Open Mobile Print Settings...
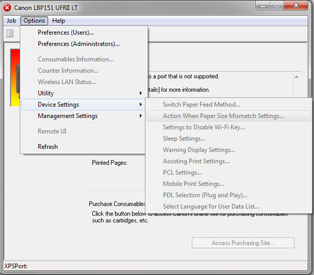The image size is (314, 275). click(x=228, y=184)
